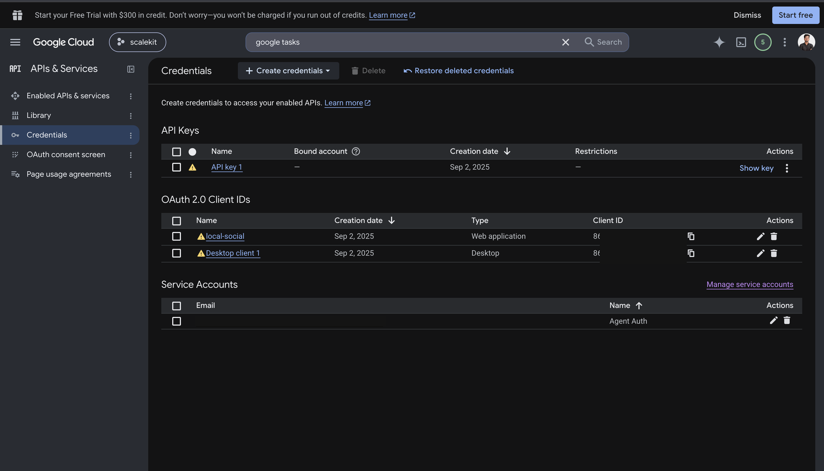
Task: Open options for OAuth consent screen
Action: pyautogui.click(x=131, y=155)
